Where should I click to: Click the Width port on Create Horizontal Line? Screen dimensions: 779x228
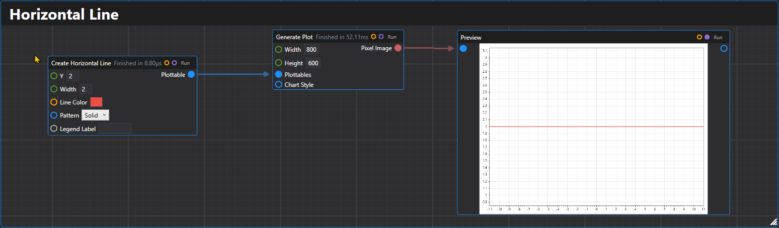(54, 89)
